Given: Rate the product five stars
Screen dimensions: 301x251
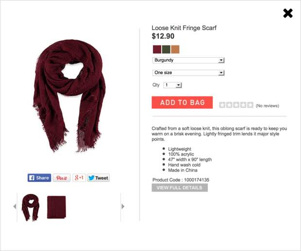Looking at the screenshot, I should (x=250, y=105).
